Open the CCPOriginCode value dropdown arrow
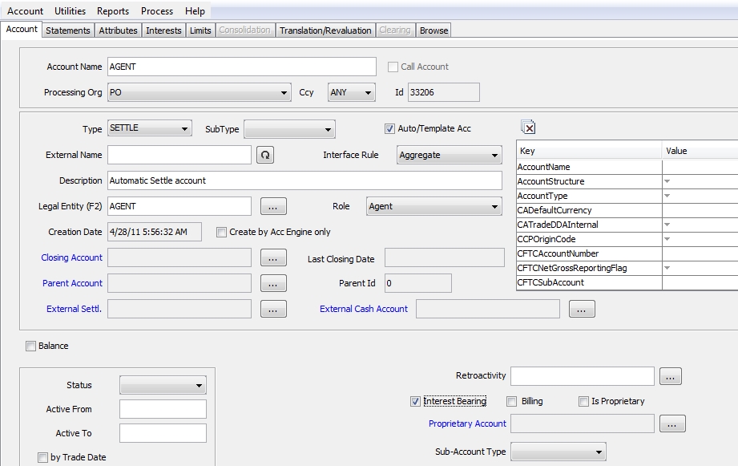The image size is (738, 466). 667,239
